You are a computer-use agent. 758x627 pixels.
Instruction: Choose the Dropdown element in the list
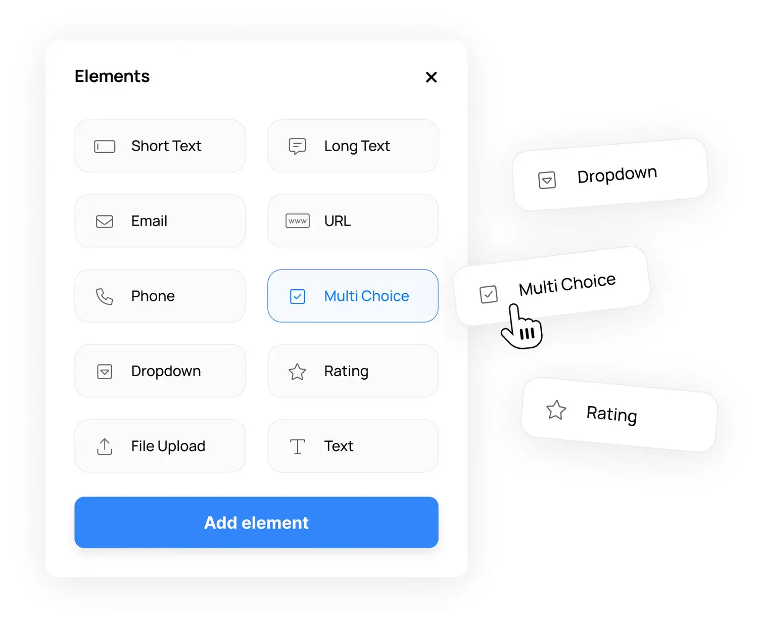coord(160,371)
